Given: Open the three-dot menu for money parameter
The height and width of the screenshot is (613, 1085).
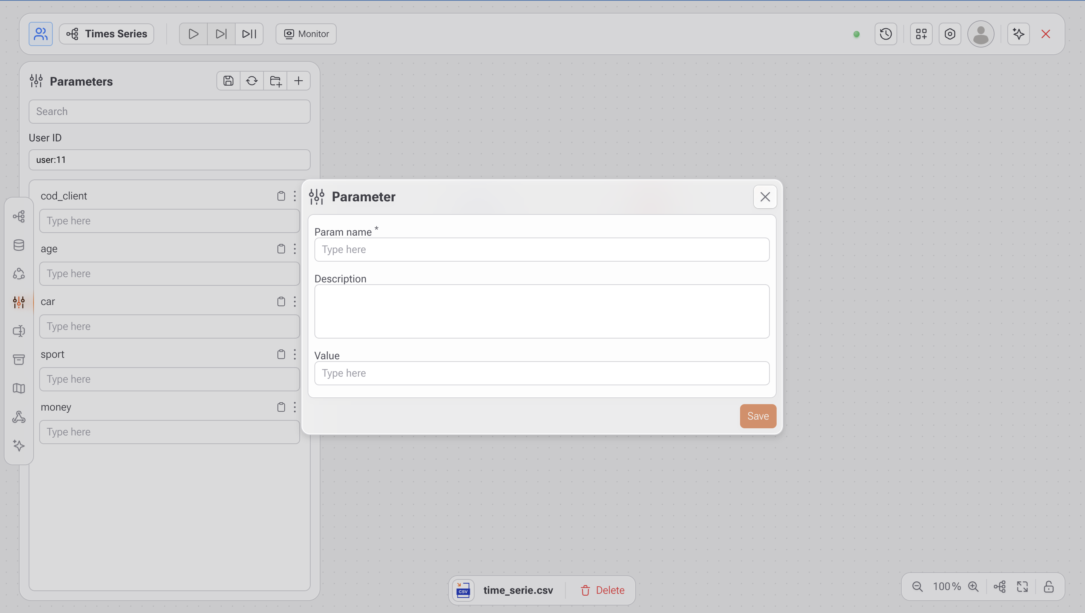Looking at the screenshot, I should click(295, 407).
